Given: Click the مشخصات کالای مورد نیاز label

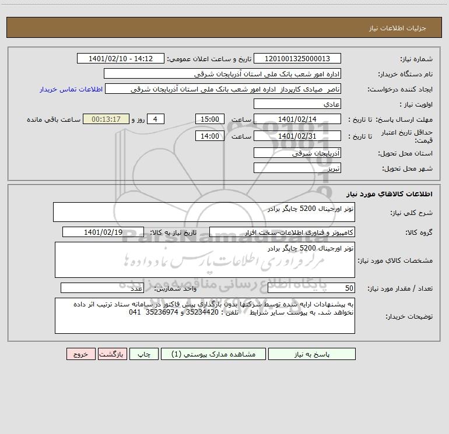Looking at the screenshot, I should 395,260.
